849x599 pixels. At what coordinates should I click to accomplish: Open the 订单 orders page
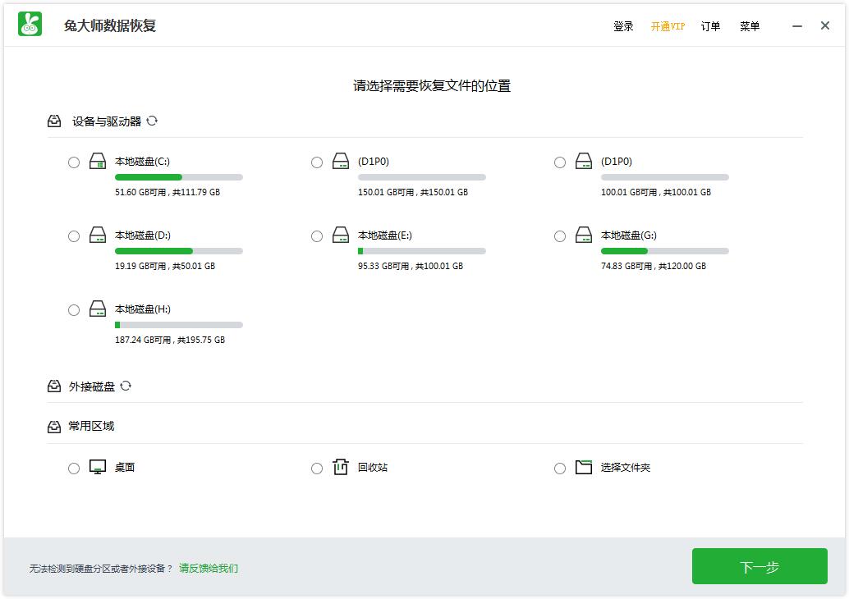click(x=710, y=25)
